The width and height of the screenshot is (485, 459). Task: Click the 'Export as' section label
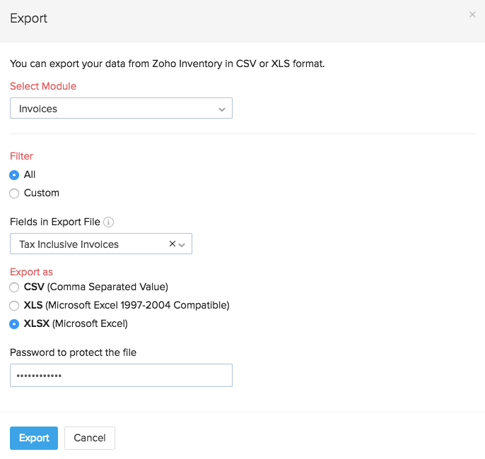(31, 272)
